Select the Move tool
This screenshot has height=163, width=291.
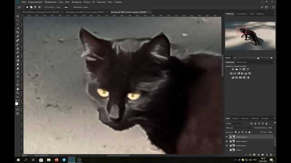coord(18,16)
